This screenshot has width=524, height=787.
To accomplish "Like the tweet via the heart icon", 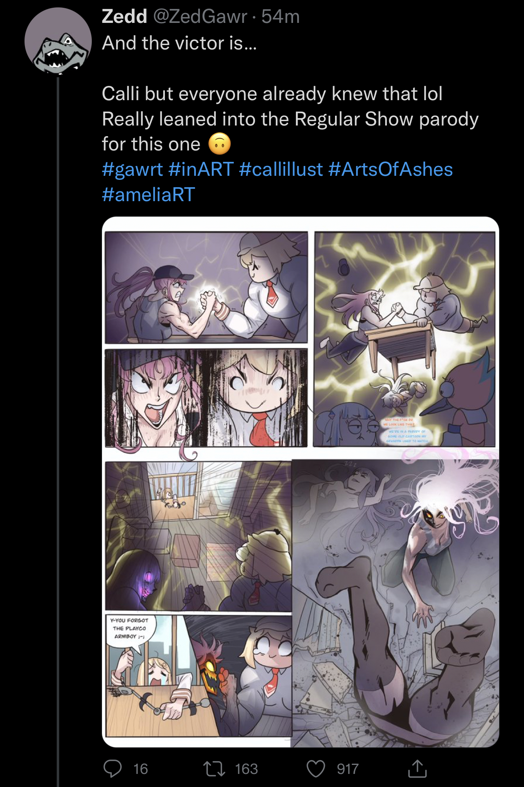I will coord(316,769).
